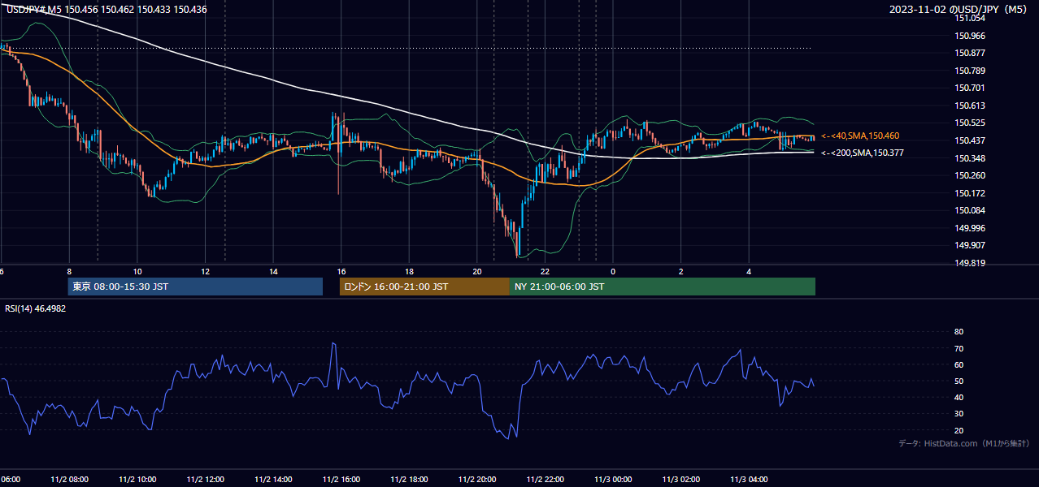Click price axis label 150.525
The height and width of the screenshot is (487, 1039).
(970, 123)
